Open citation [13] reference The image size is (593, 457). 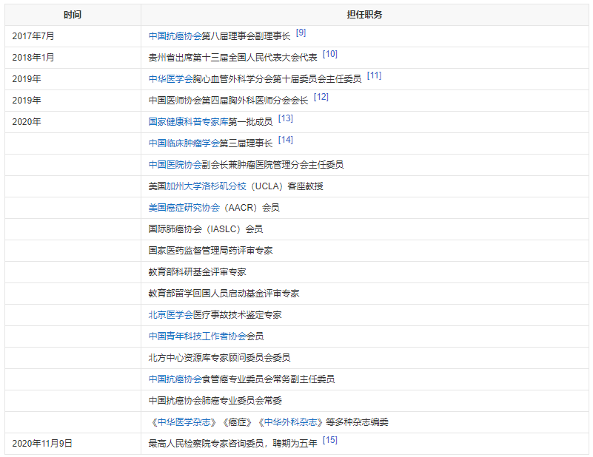pyautogui.click(x=286, y=118)
